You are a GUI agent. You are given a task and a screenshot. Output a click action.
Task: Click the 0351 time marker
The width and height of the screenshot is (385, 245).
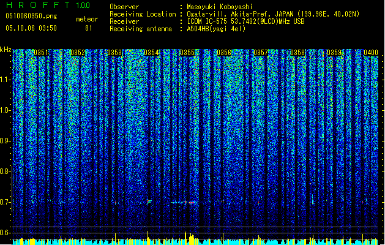click(x=41, y=53)
